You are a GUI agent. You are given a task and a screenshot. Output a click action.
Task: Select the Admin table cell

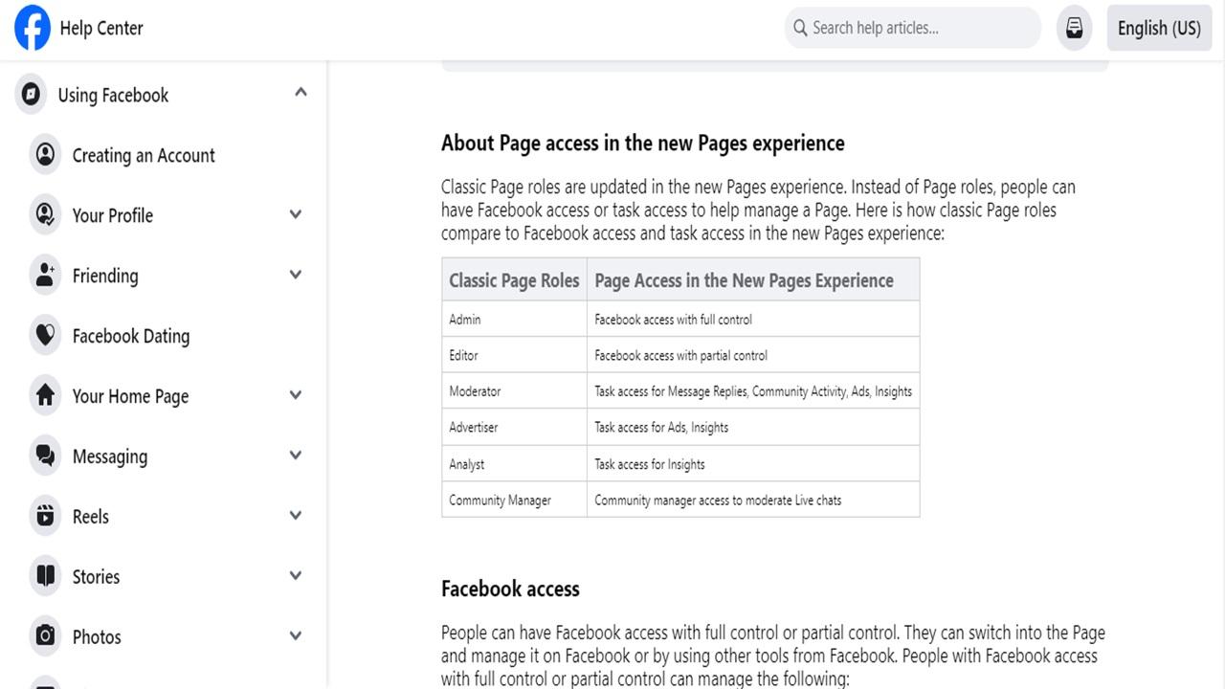pos(514,320)
